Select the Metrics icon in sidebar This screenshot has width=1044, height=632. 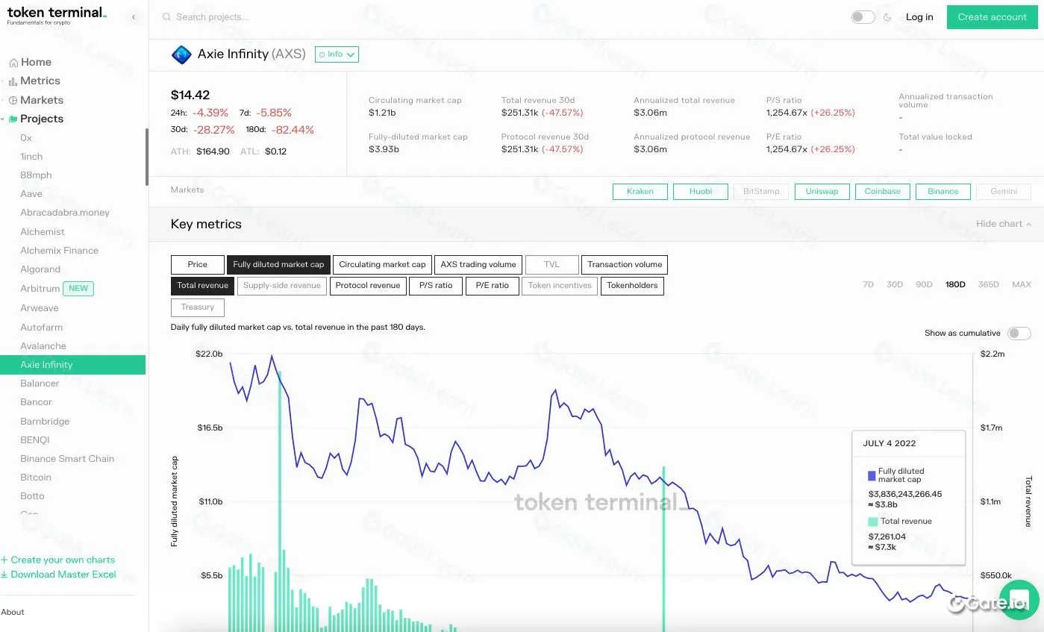click(x=12, y=81)
